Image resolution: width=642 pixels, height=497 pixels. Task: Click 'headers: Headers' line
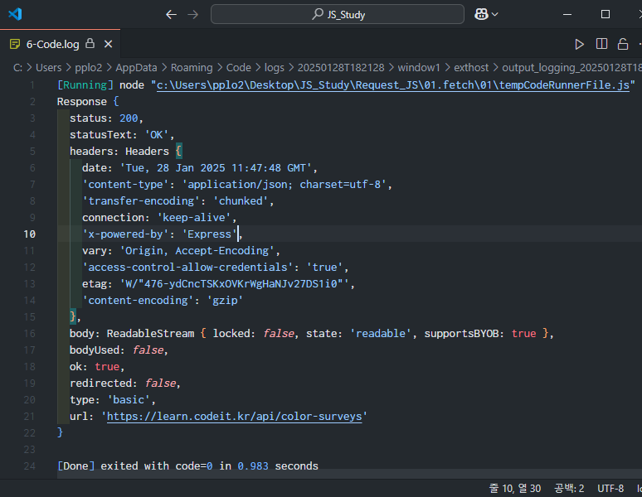(125, 152)
